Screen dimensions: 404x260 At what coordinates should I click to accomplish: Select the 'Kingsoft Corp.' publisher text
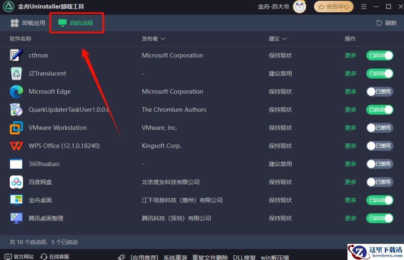tap(161, 146)
